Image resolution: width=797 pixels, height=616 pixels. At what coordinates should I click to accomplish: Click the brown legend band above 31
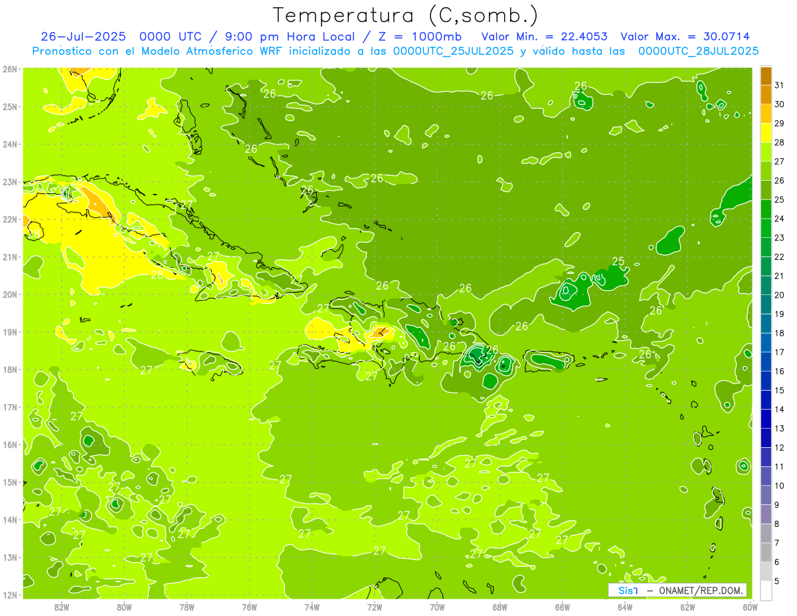pyautogui.click(x=766, y=76)
